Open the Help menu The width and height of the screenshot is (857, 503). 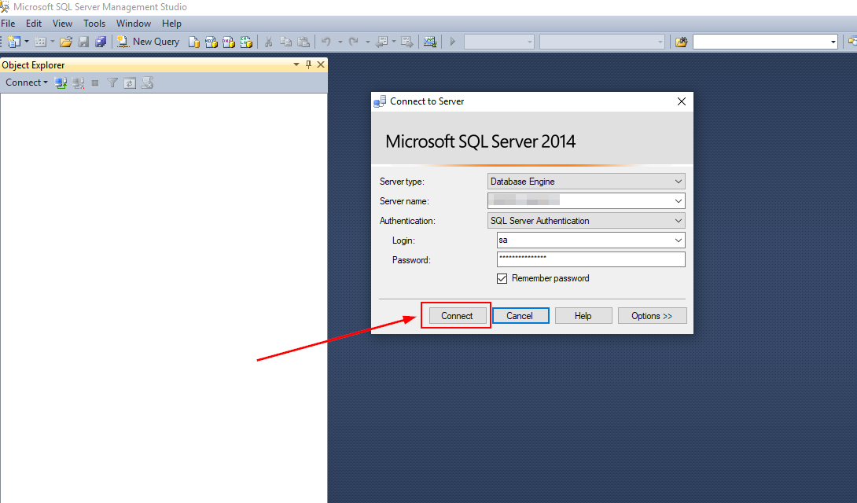171,24
